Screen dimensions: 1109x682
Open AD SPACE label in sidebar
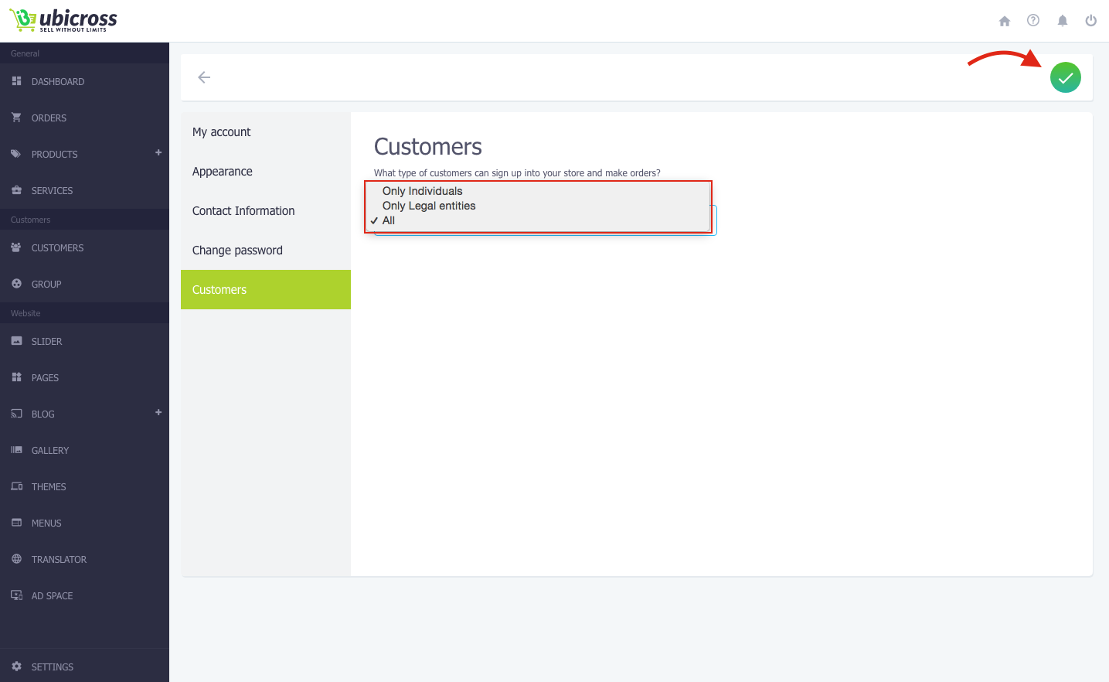(x=52, y=596)
